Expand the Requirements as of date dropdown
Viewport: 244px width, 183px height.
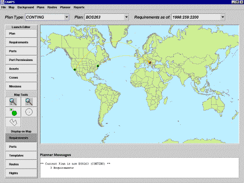pyautogui.click(x=223, y=17)
